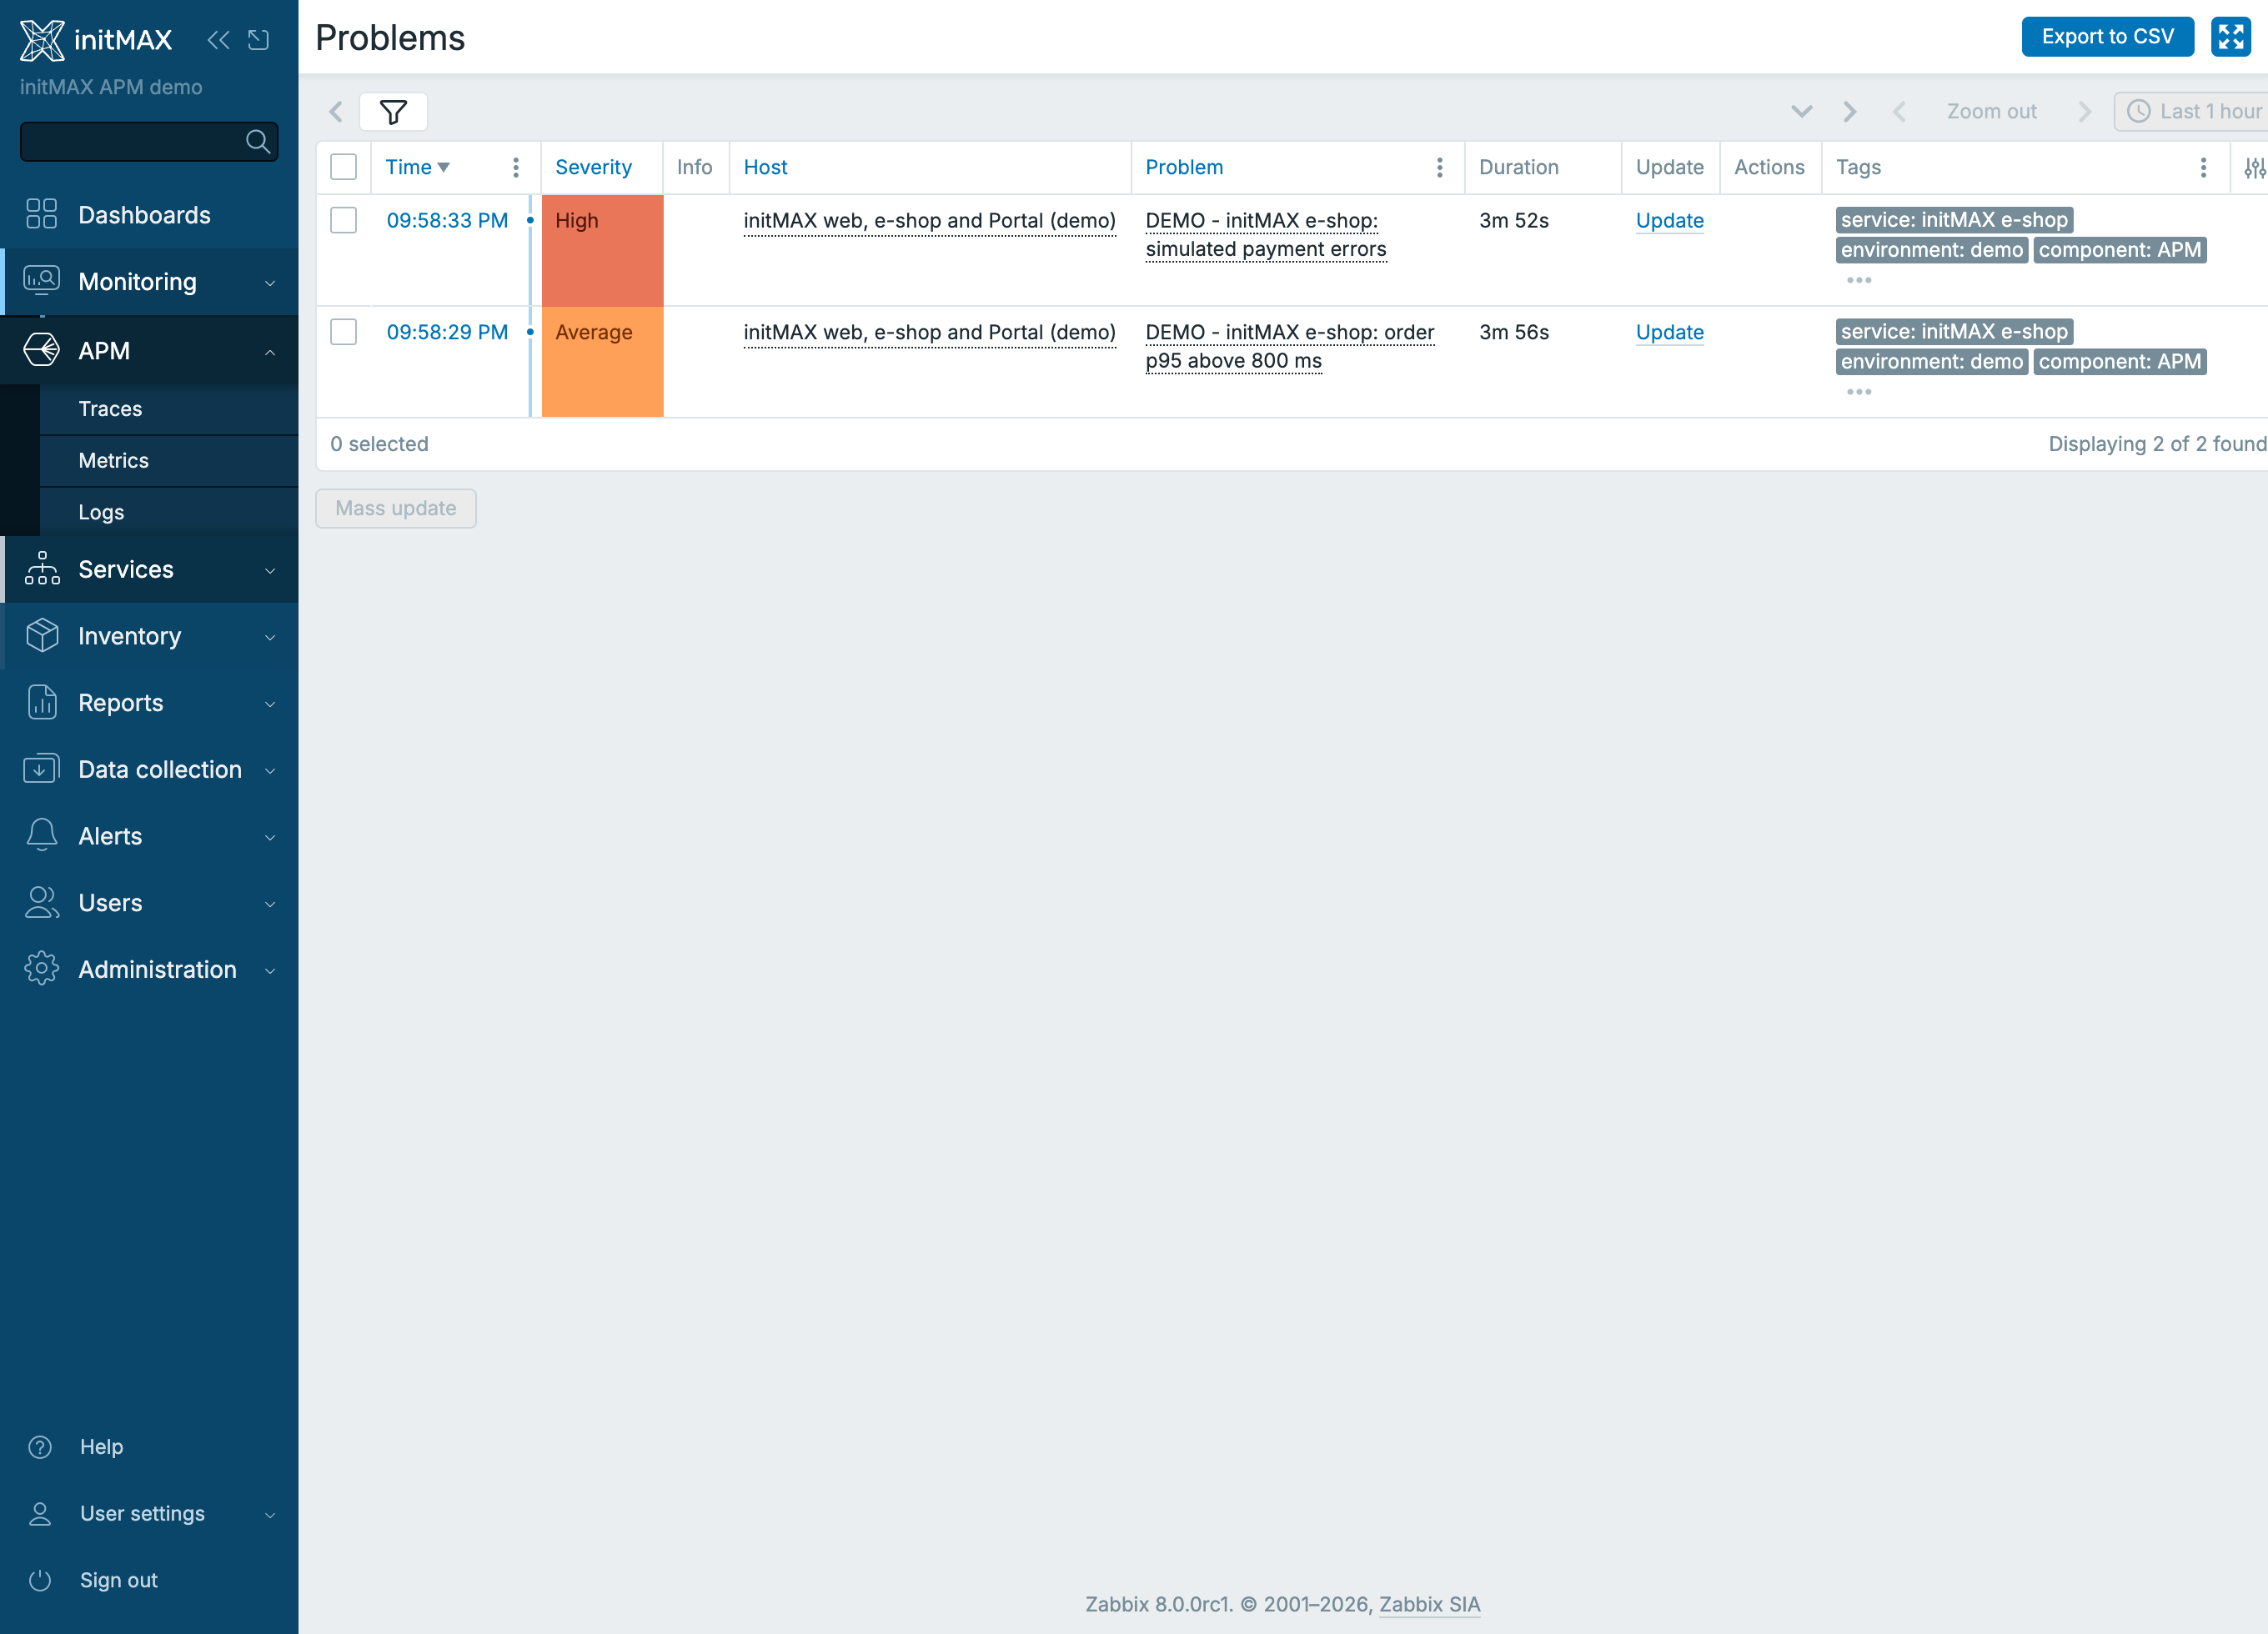The image size is (2268, 1634).
Task: Expand the Services menu section
Action: point(151,569)
